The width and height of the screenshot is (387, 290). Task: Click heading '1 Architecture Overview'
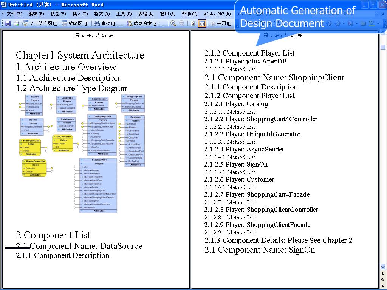coord(66,67)
